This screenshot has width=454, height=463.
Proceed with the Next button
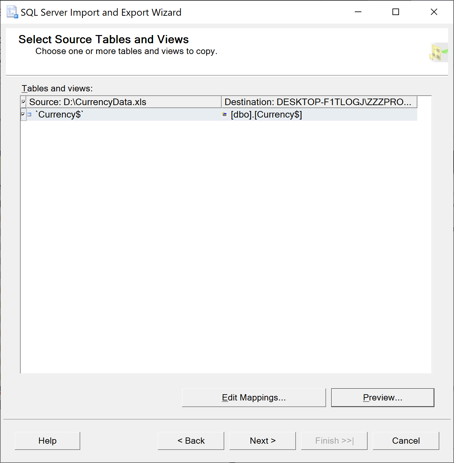click(x=263, y=441)
